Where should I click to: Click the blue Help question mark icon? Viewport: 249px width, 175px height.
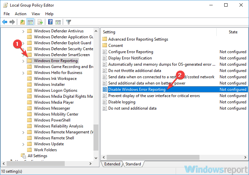pyautogui.click(x=50, y=22)
